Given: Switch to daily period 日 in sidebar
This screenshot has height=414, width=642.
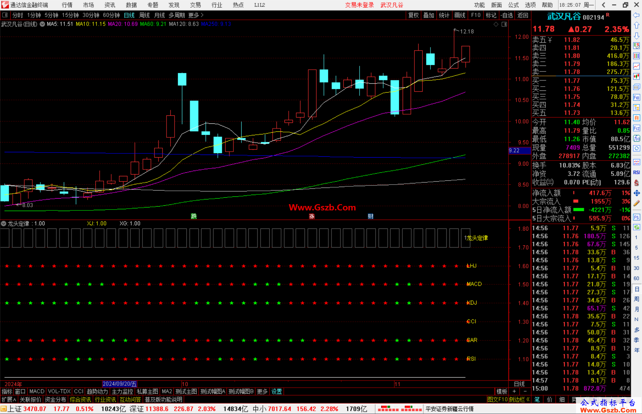Looking at the screenshot, I should 637,289.
